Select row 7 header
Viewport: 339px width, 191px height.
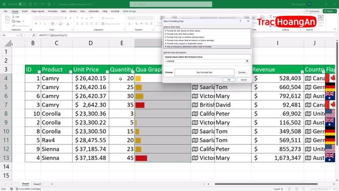(6, 105)
